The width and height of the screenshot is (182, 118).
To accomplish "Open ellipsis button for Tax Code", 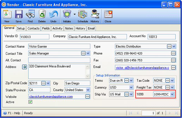I will (x=168, y=81).
